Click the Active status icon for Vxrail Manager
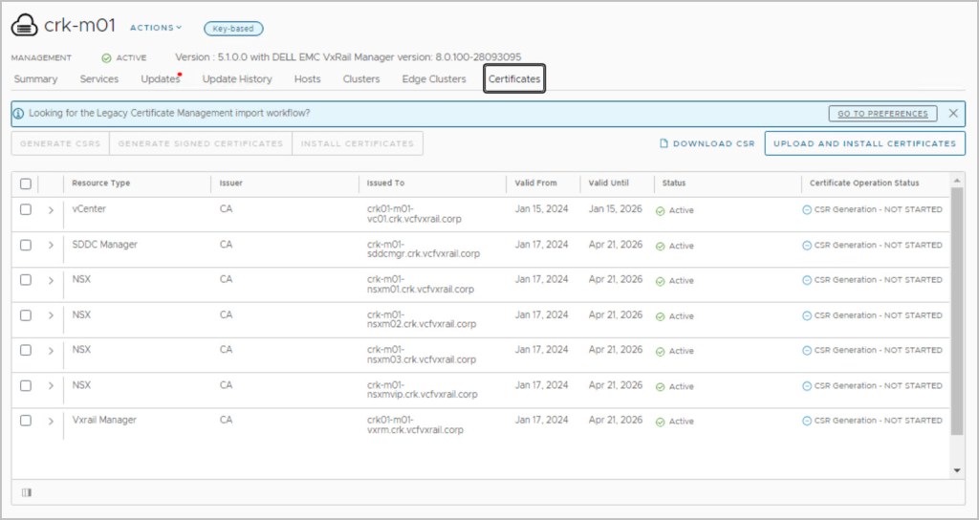 pos(660,422)
